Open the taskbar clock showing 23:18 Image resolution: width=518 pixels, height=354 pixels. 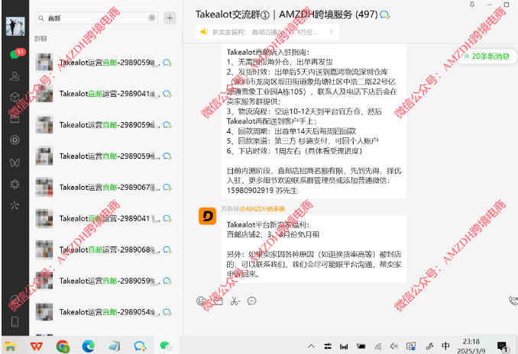point(471,346)
